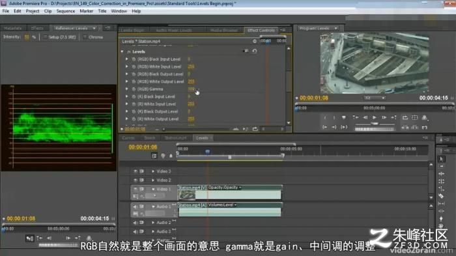Click the Lift button in Program monitor
This screenshot has height=256, width=456.
[x=405, y=127]
